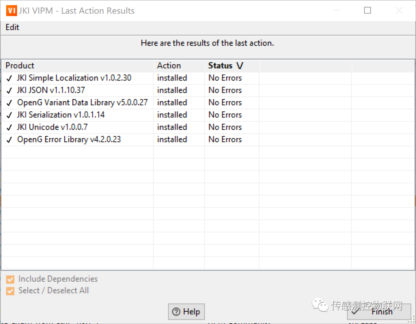Sort by Action column header
Screen dimensions: 416x324
(x=179, y=65)
